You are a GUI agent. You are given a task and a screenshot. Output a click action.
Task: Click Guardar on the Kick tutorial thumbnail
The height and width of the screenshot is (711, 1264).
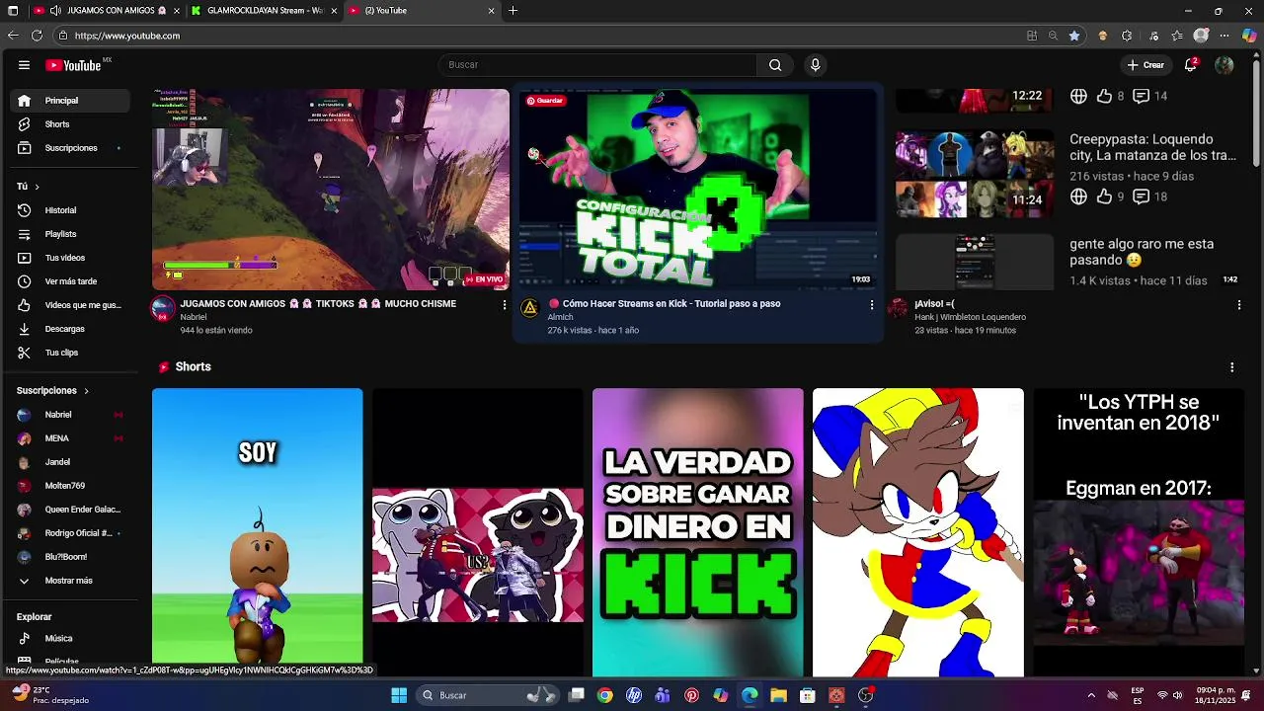tap(545, 101)
